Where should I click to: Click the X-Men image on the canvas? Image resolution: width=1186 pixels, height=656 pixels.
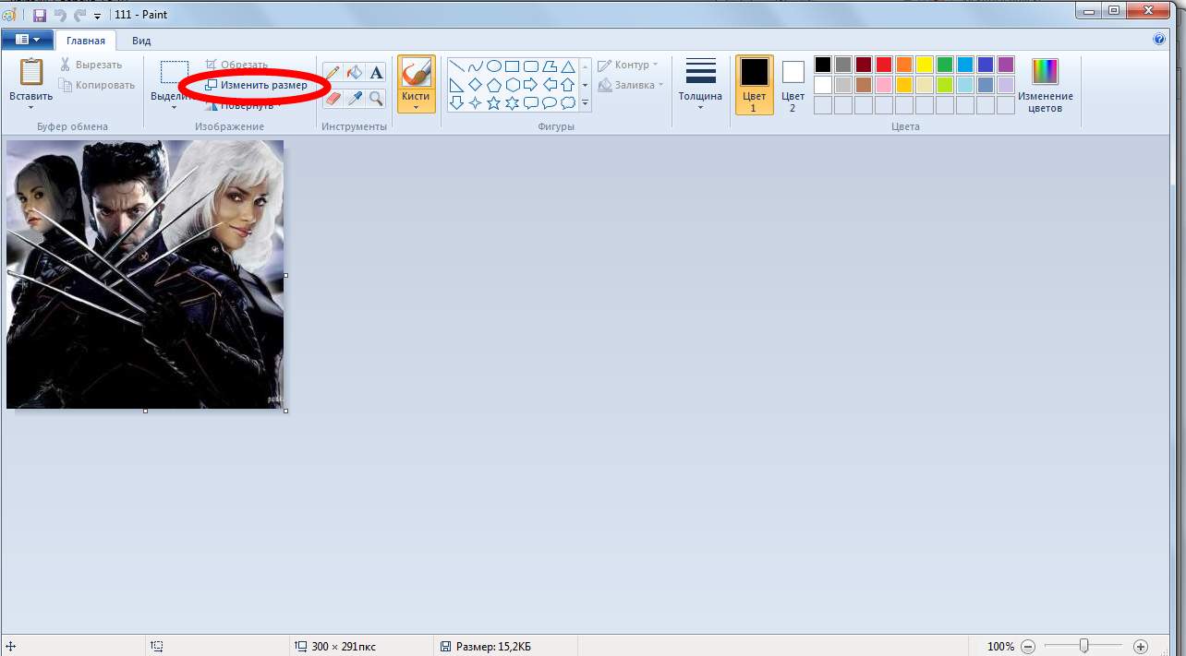pyautogui.click(x=145, y=274)
